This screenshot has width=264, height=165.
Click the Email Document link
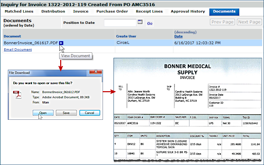[18, 50]
